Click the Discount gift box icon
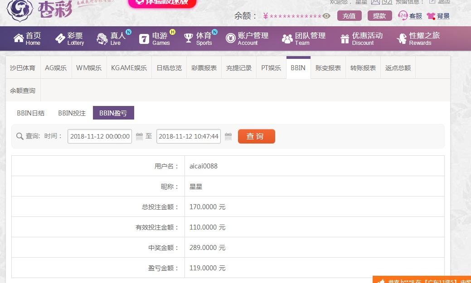The image size is (471, 283). point(345,39)
